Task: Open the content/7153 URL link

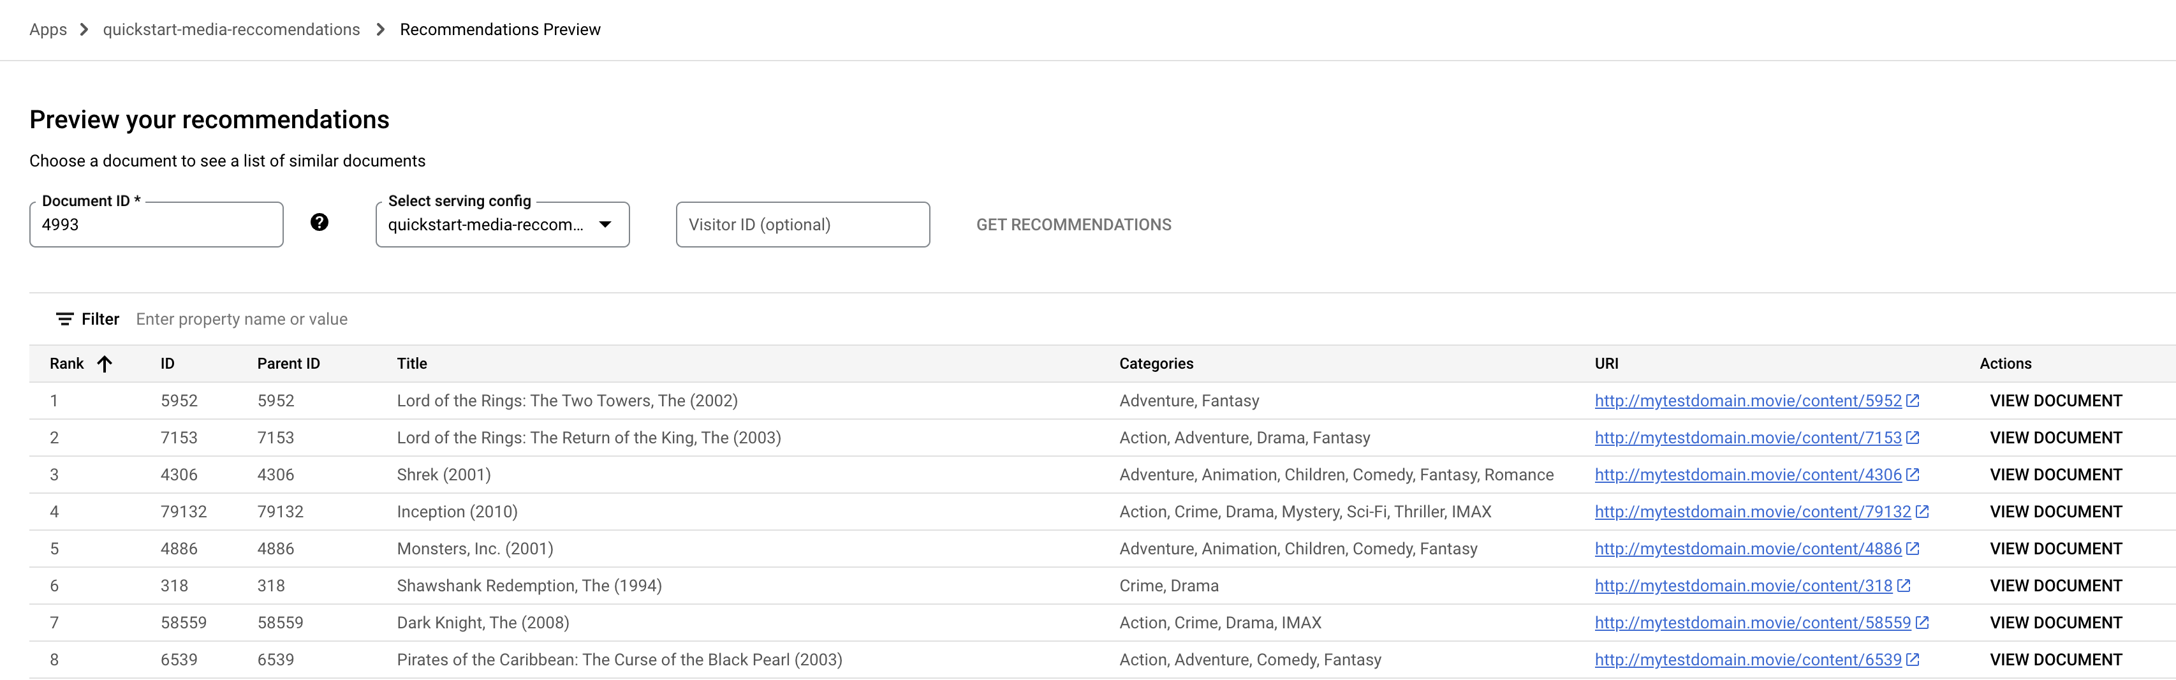Action: (1747, 438)
